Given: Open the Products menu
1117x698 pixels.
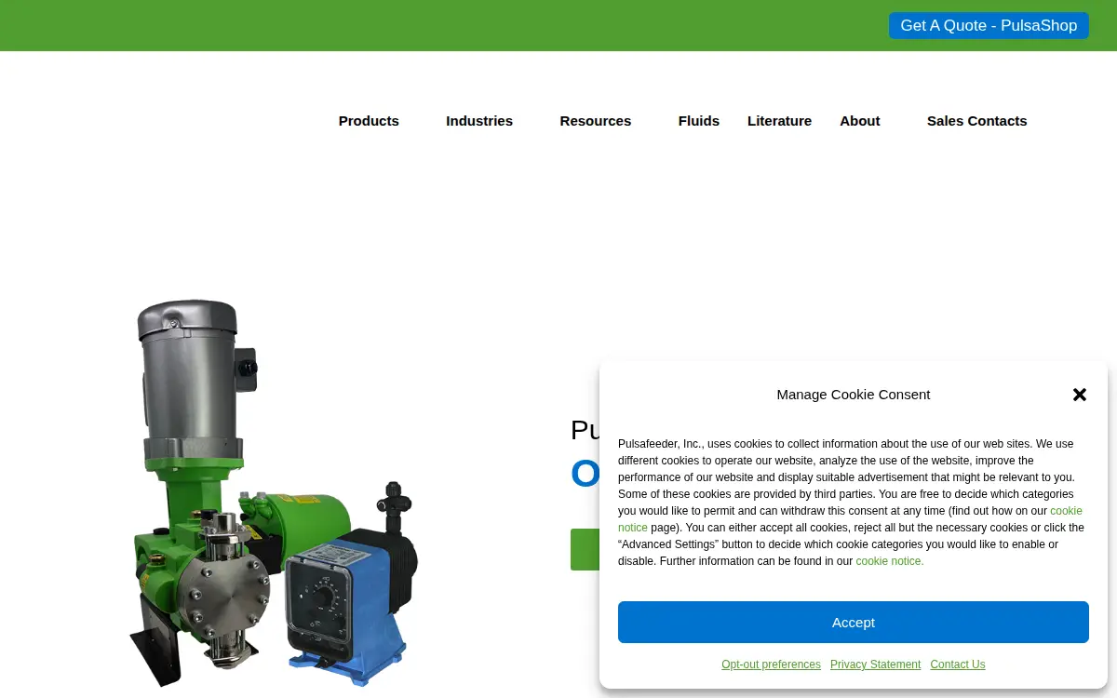Looking at the screenshot, I should [x=369, y=121].
